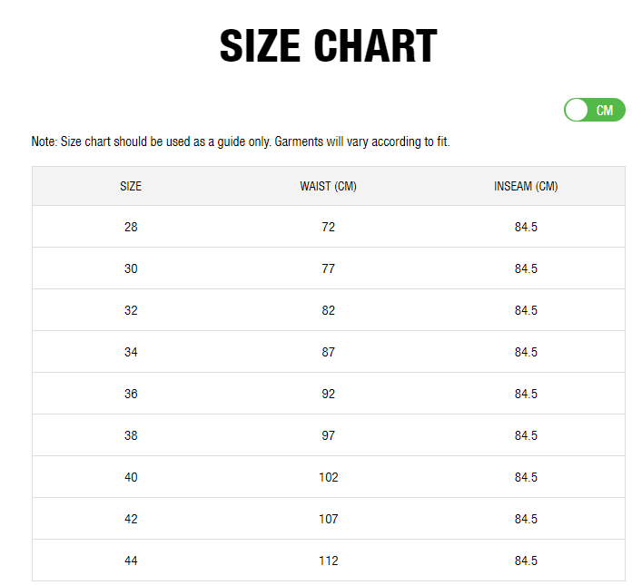This screenshot has width=632, height=585.
Task: Click the size 30 cell
Action: 131,268
